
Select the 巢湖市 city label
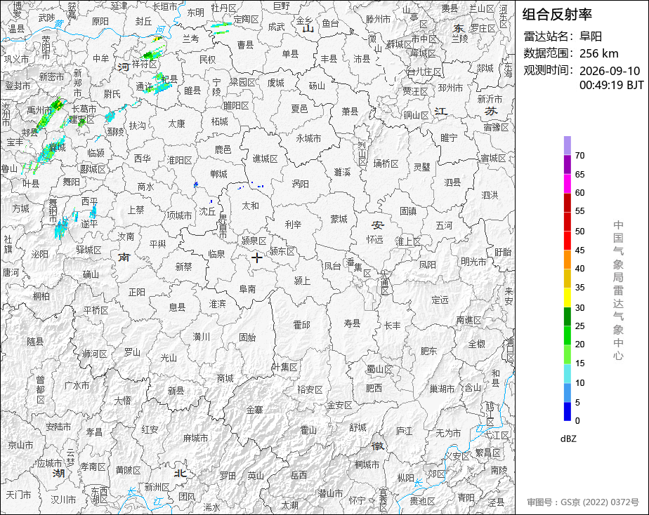click(x=442, y=389)
